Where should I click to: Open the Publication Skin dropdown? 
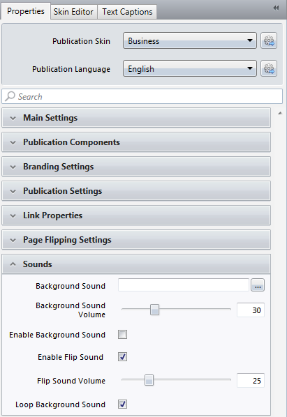190,40
